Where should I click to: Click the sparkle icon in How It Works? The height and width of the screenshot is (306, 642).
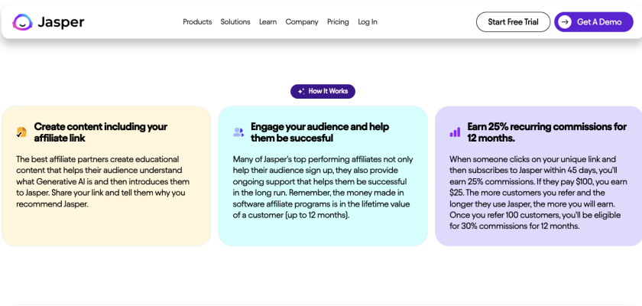(x=301, y=92)
